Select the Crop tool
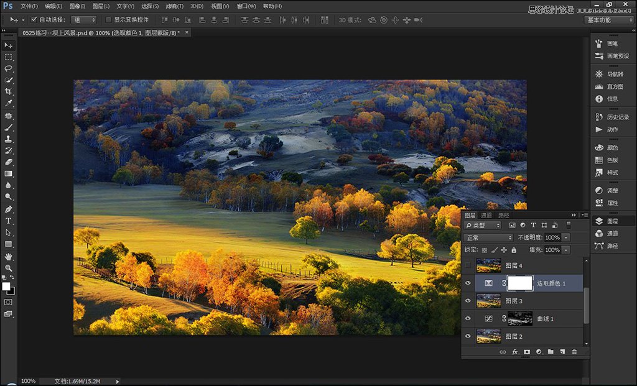 pyautogui.click(x=8, y=91)
